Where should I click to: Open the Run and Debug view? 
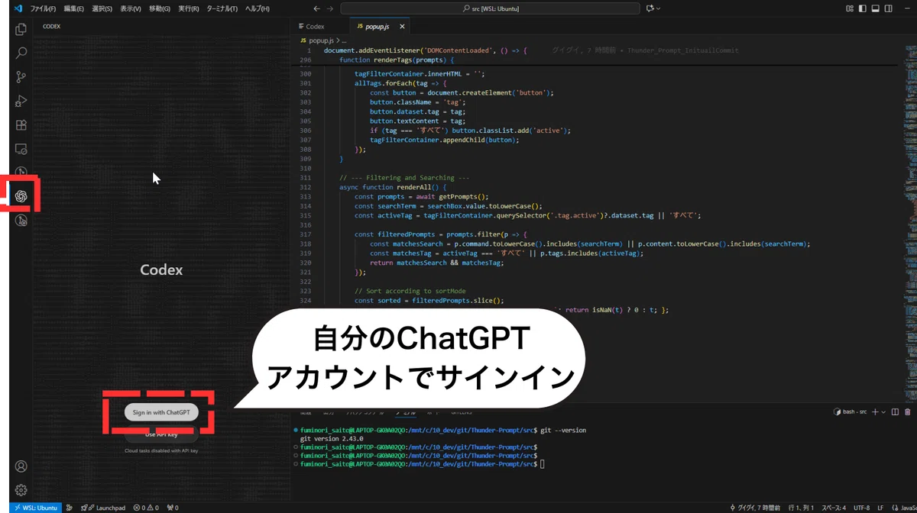21,101
